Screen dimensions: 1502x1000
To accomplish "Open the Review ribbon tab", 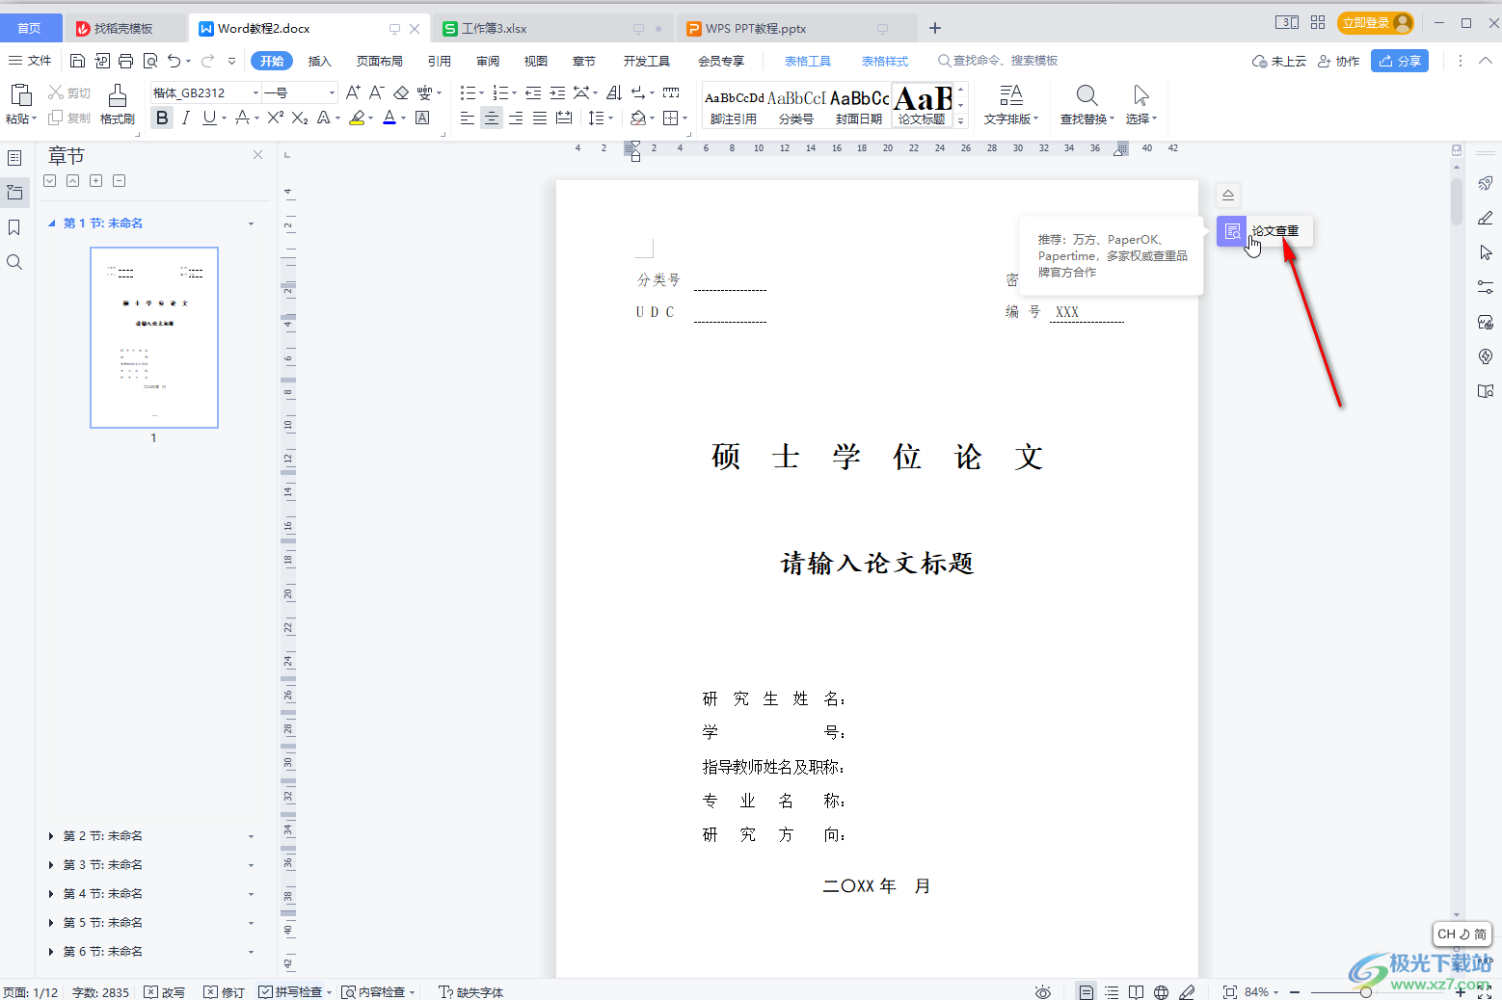I will [488, 61].
